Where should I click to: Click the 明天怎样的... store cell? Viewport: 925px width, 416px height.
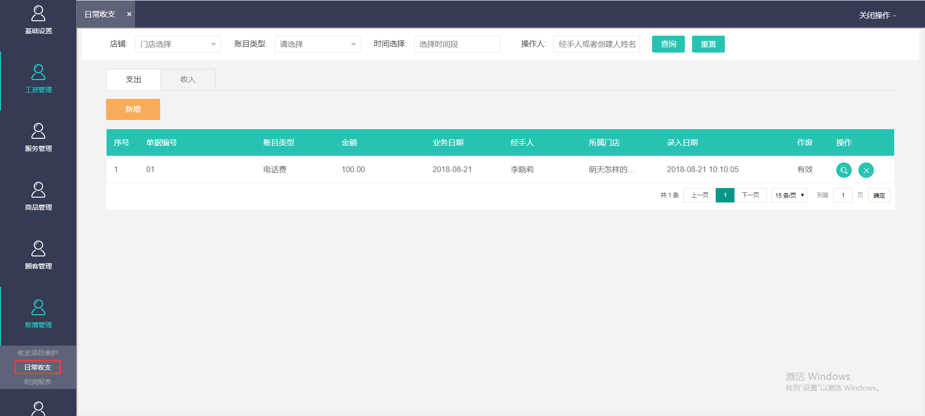point(612,170)
